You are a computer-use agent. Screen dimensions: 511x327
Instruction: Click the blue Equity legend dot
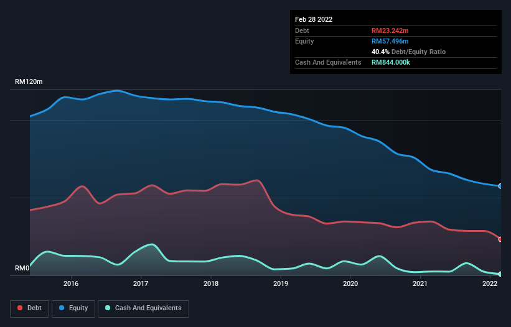[x=62, y=308]
